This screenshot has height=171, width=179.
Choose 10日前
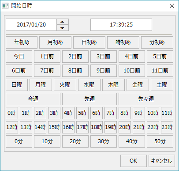[132, 71]
